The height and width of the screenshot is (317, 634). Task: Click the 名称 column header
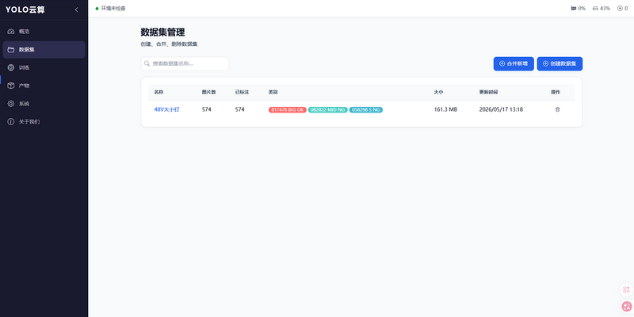pyautogui.click(x=158, y=92)
